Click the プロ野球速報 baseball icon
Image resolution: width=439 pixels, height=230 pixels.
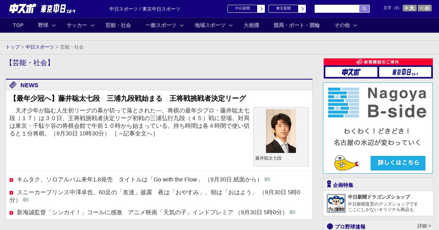click(x=330, y=226)
